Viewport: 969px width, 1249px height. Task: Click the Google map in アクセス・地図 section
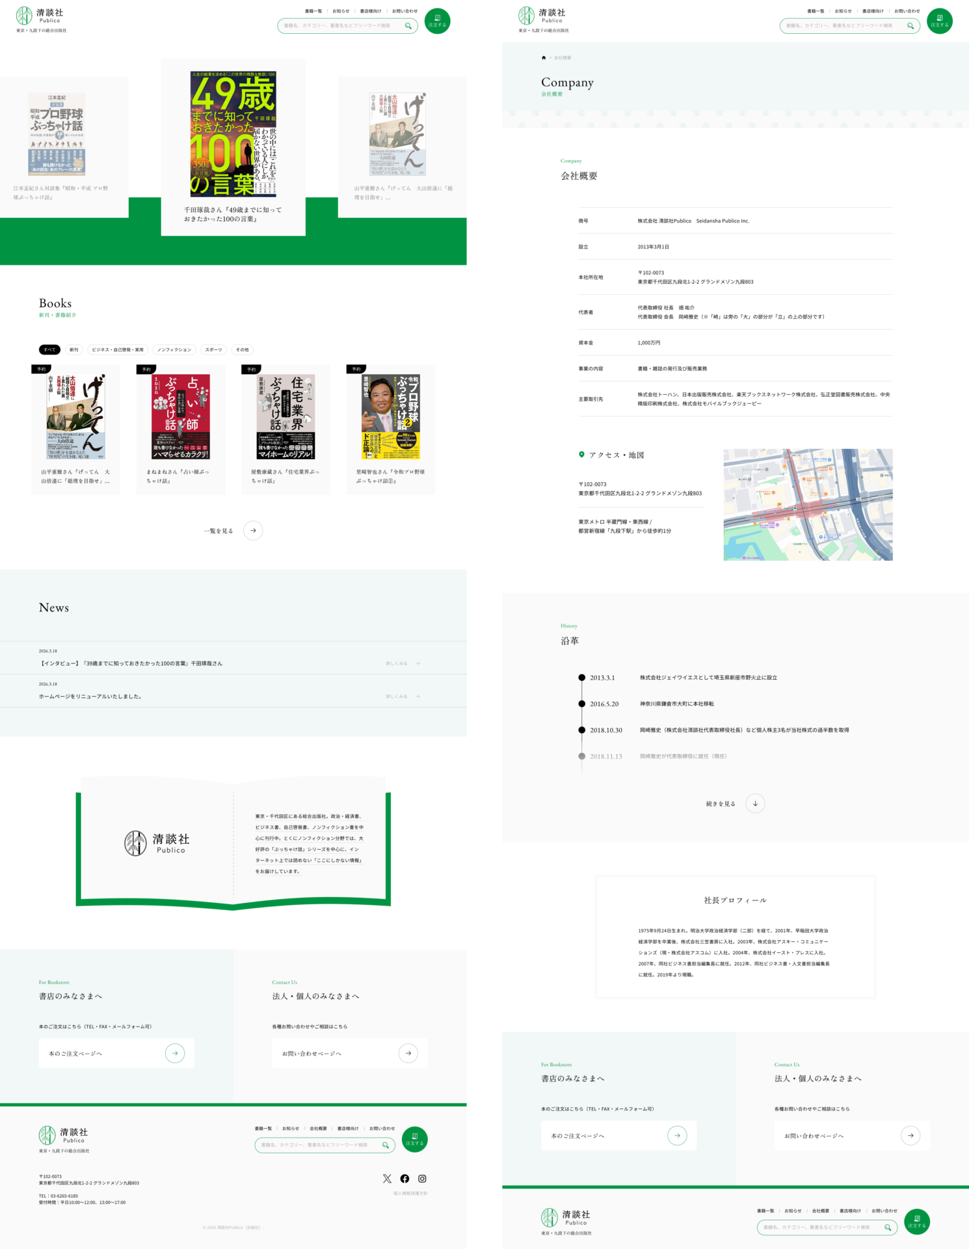[808, 505]
